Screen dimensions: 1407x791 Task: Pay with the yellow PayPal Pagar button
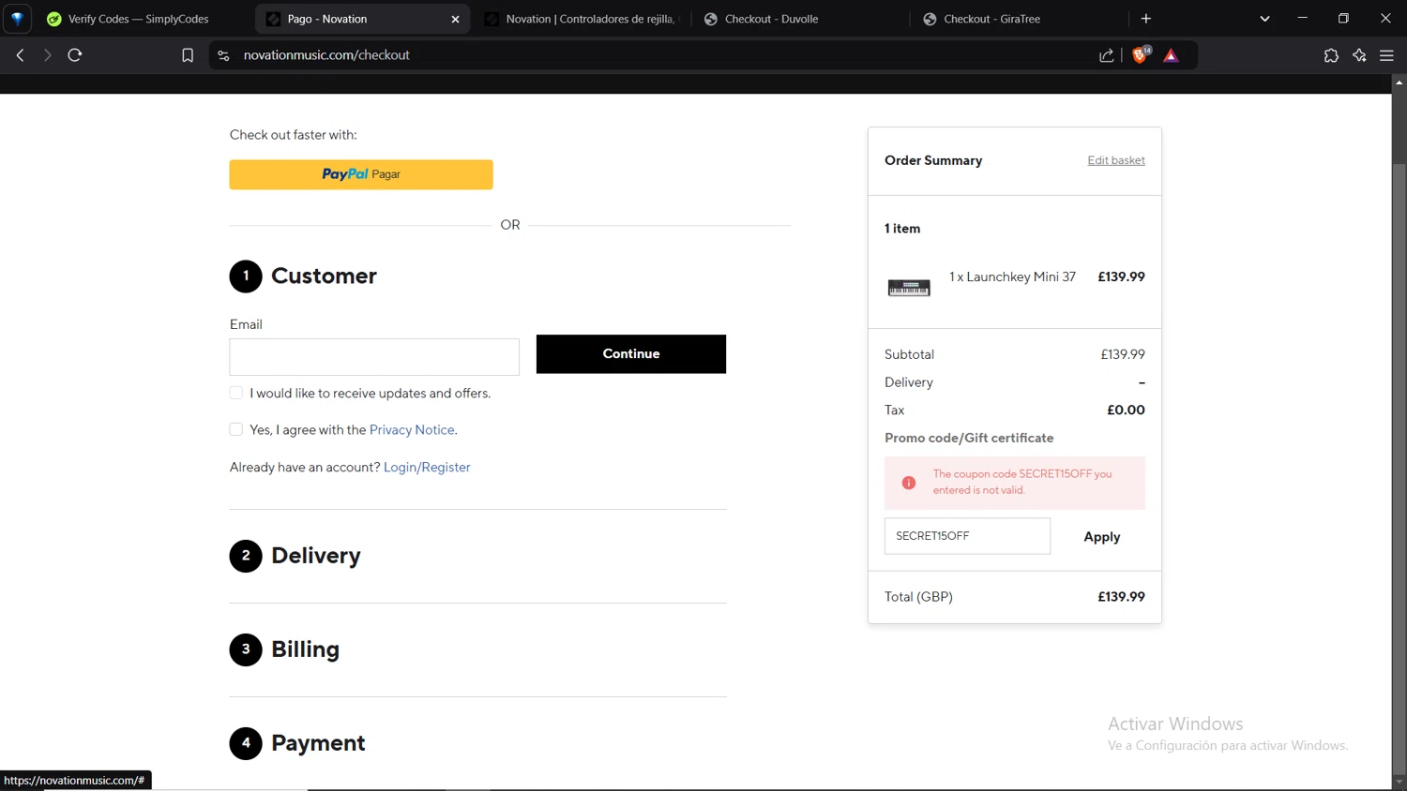tap(361, 174)
